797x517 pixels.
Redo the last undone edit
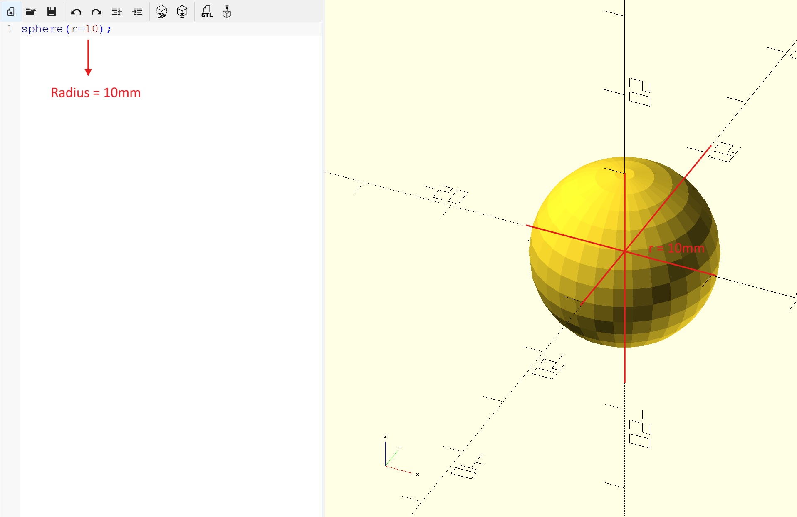97,12
